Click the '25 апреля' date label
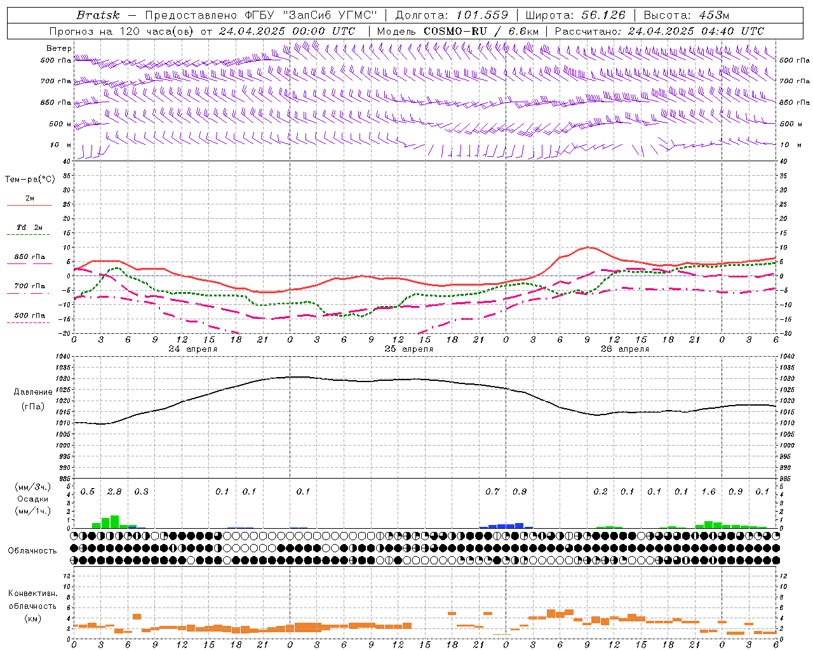Viewport: 813px width, 650px height. click(x=408, y=349)
